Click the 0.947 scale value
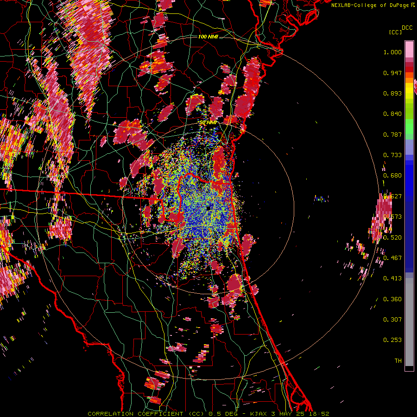 tap(392, 73)
